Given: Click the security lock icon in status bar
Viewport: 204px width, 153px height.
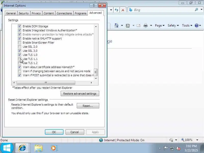Looking at the screenshot, I should click(x=171, y=140).
